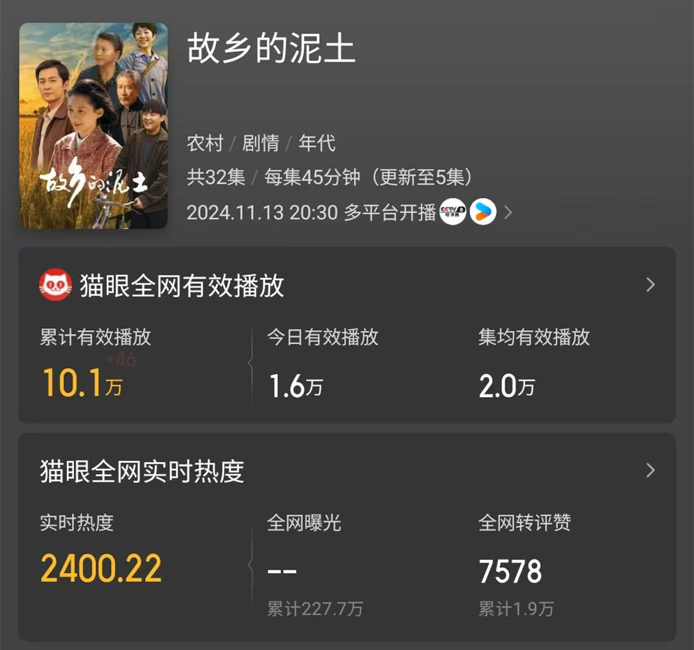Open 猫眼全网有效播放 details via its chevron
The height and width of the screenshot is (650, 694).
pyautogui.click(x=650, y=285)
